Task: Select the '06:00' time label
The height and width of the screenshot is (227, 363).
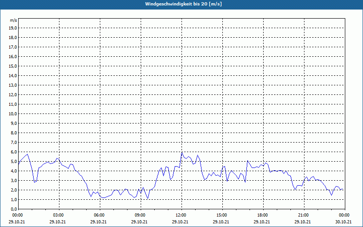Action: point(100,215)
